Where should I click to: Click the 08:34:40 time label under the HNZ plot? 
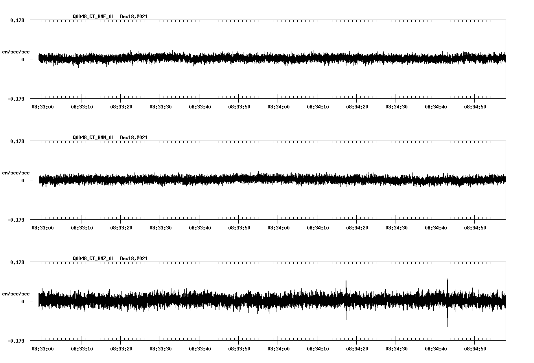436,348
